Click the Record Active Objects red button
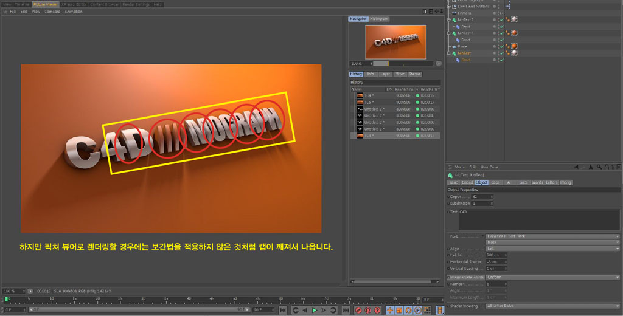The image size is (623, 316). (358, 310)
